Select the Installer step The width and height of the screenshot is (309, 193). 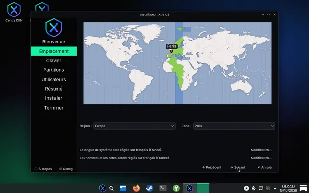[54, 98]
